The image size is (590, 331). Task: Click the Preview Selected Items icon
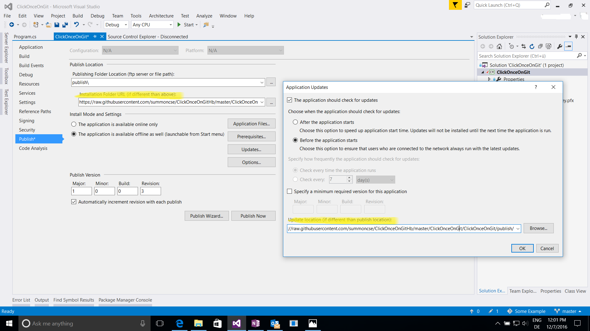click(568, 46)
